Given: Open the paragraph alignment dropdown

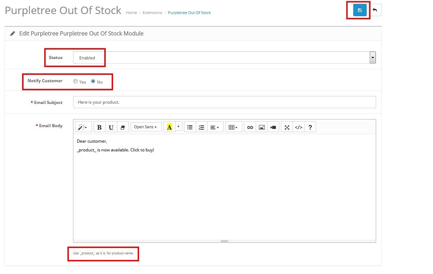Looking at the screenshot, I should point(215,127).
